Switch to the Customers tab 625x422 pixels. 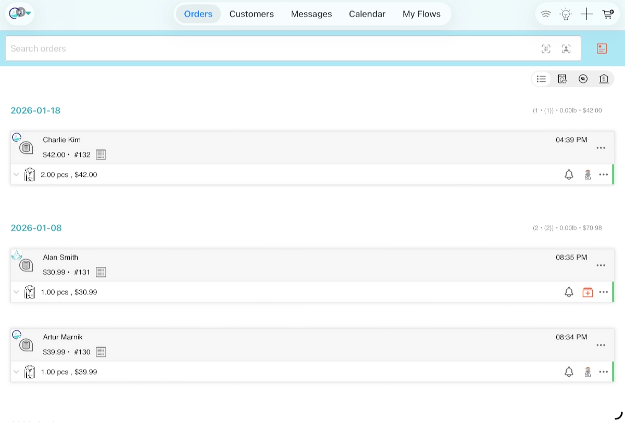pyautogui.click(x=252, y=14)
